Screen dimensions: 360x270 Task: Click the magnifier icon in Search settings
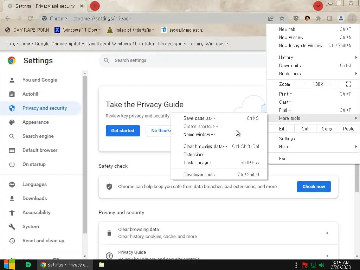(x=106, y=60)
